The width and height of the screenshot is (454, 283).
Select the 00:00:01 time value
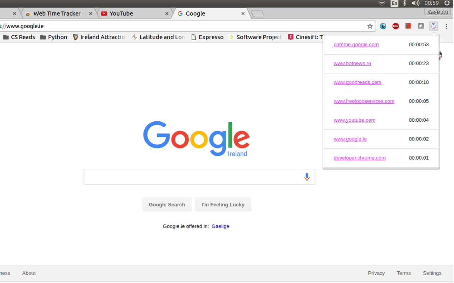[419, 158]
